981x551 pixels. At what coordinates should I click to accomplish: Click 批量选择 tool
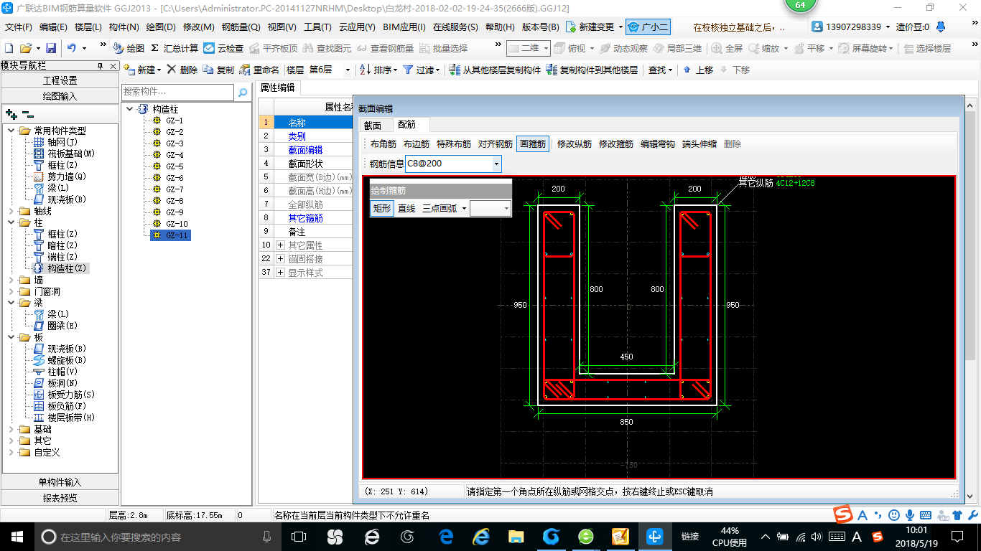coord(443,48)
